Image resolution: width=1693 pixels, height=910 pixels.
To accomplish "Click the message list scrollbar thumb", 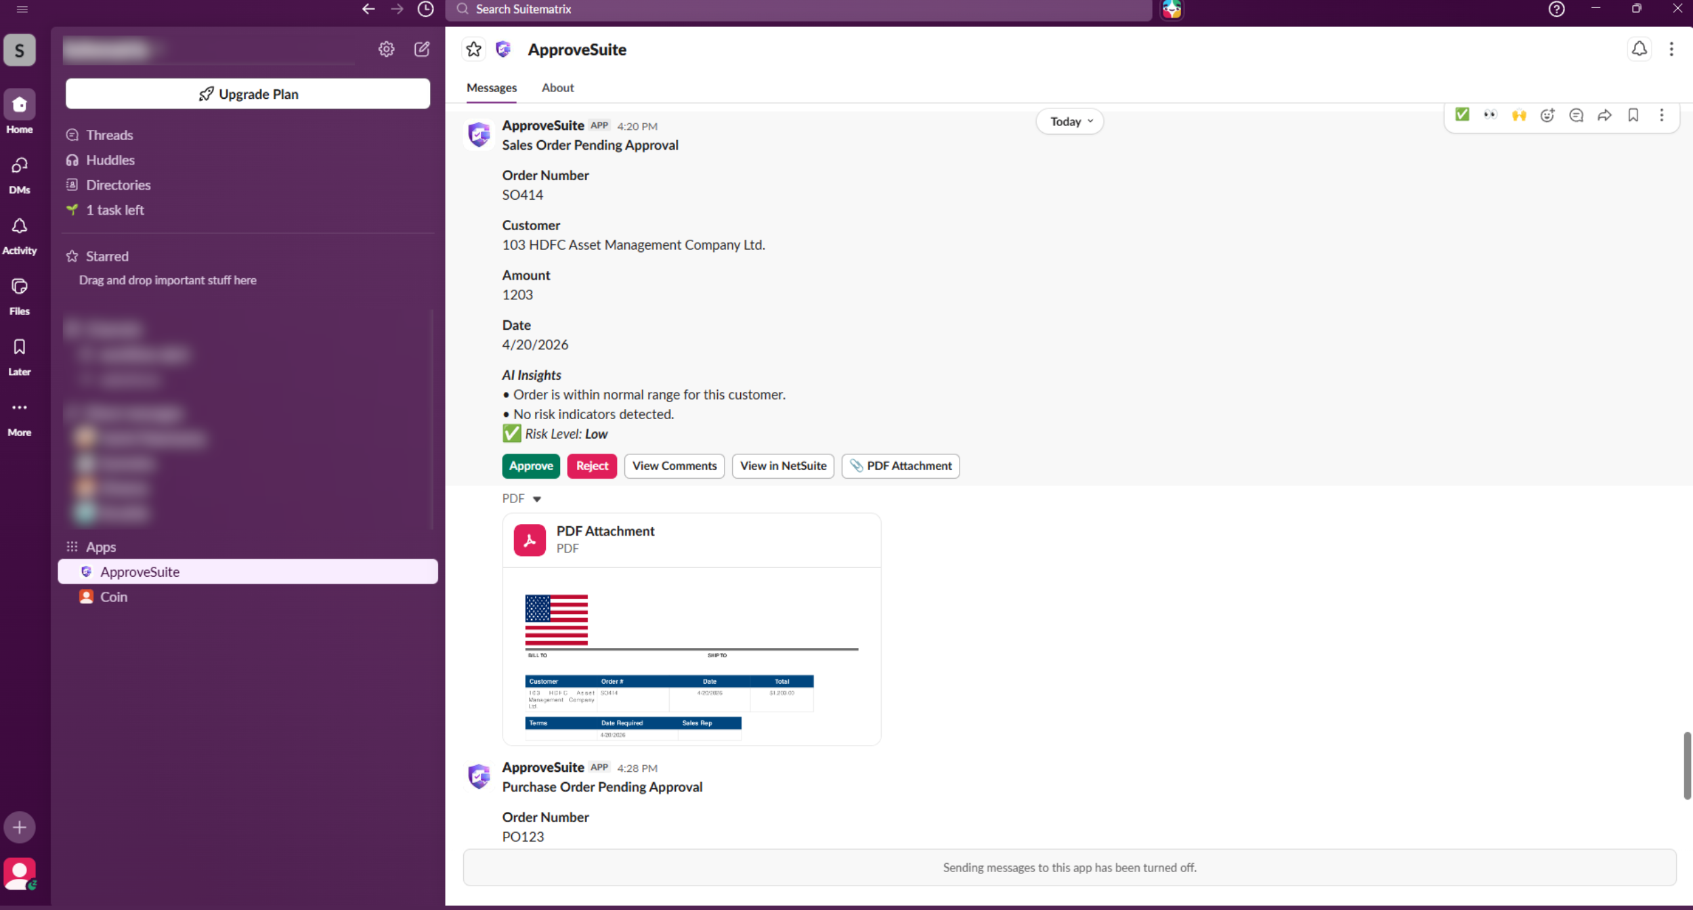I will 1687,765.
